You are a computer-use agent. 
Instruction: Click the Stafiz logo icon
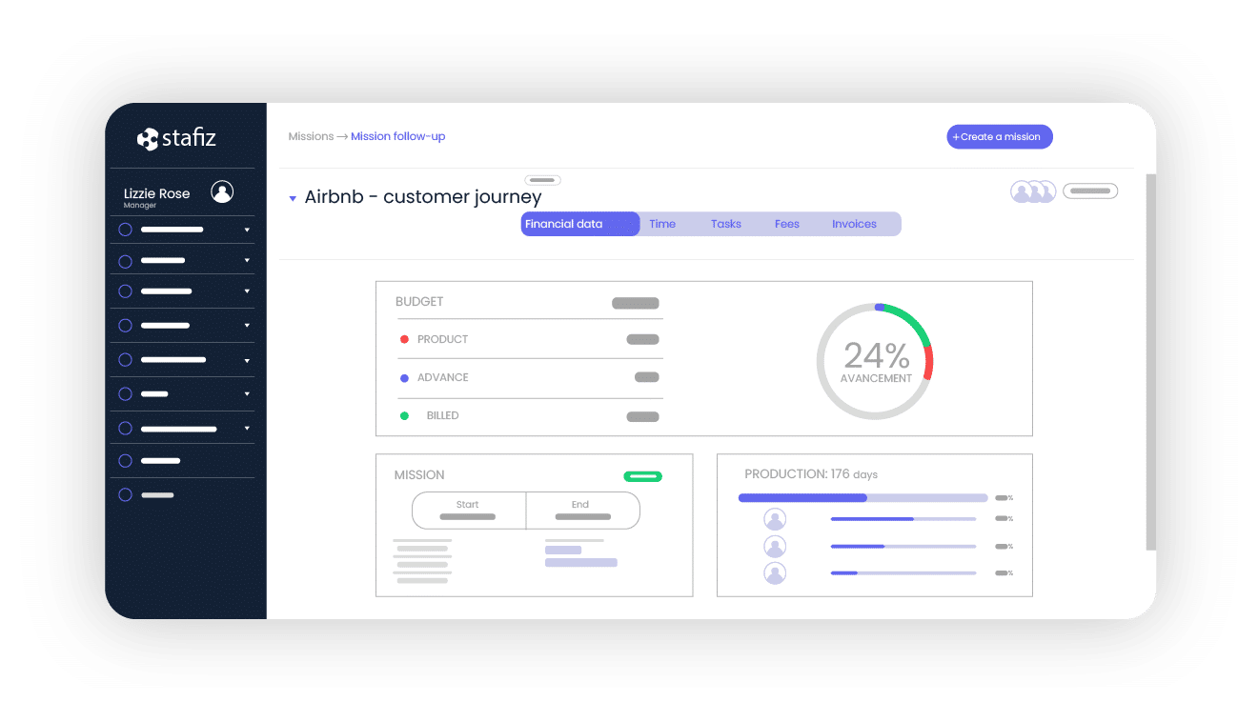click(148, 139)
